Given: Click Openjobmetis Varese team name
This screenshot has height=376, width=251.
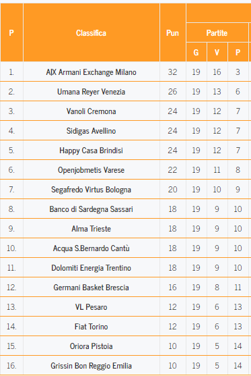Looking at the screenshot, I should coord(91,170).
